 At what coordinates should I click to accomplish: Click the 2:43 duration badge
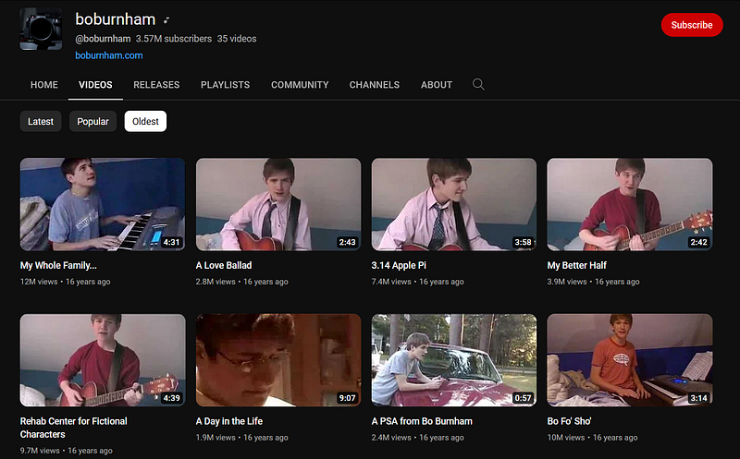(348, 242)
